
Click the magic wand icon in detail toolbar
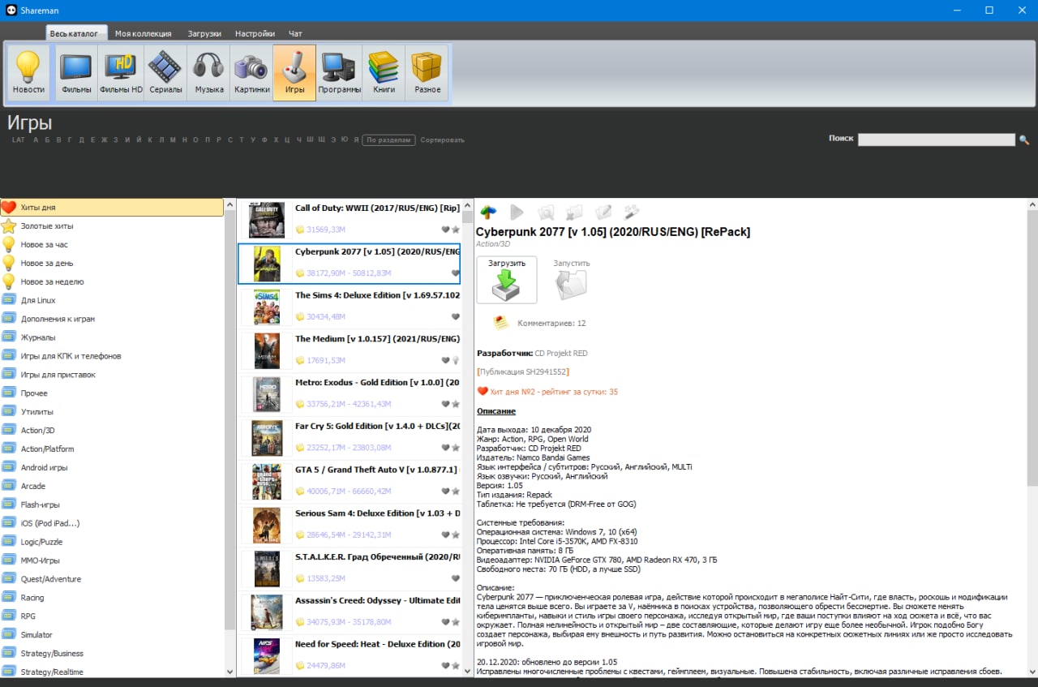click(x=631, y=213)
